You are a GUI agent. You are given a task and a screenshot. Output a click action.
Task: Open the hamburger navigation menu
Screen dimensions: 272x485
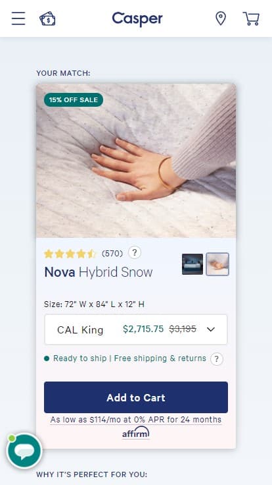click(18, 18)
